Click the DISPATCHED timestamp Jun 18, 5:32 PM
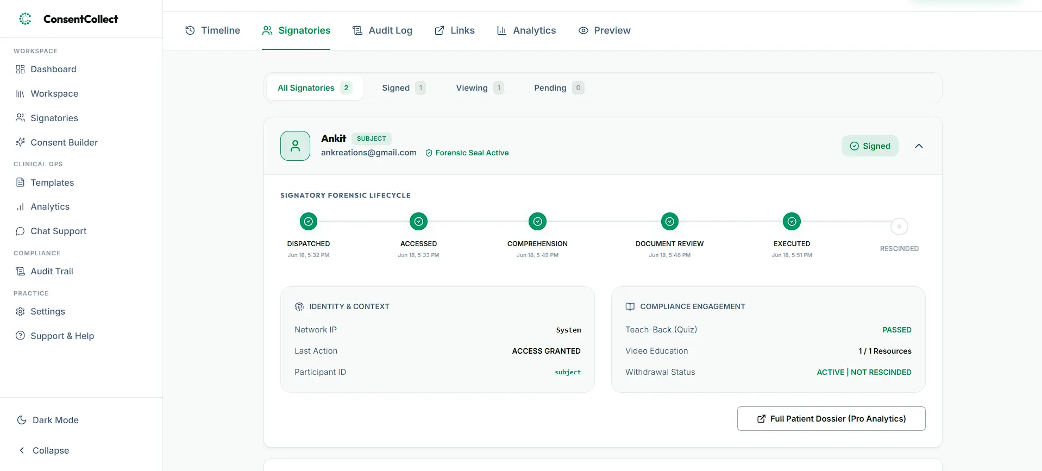Screen dimensions: 1042x471 click(x=309, y=255)
